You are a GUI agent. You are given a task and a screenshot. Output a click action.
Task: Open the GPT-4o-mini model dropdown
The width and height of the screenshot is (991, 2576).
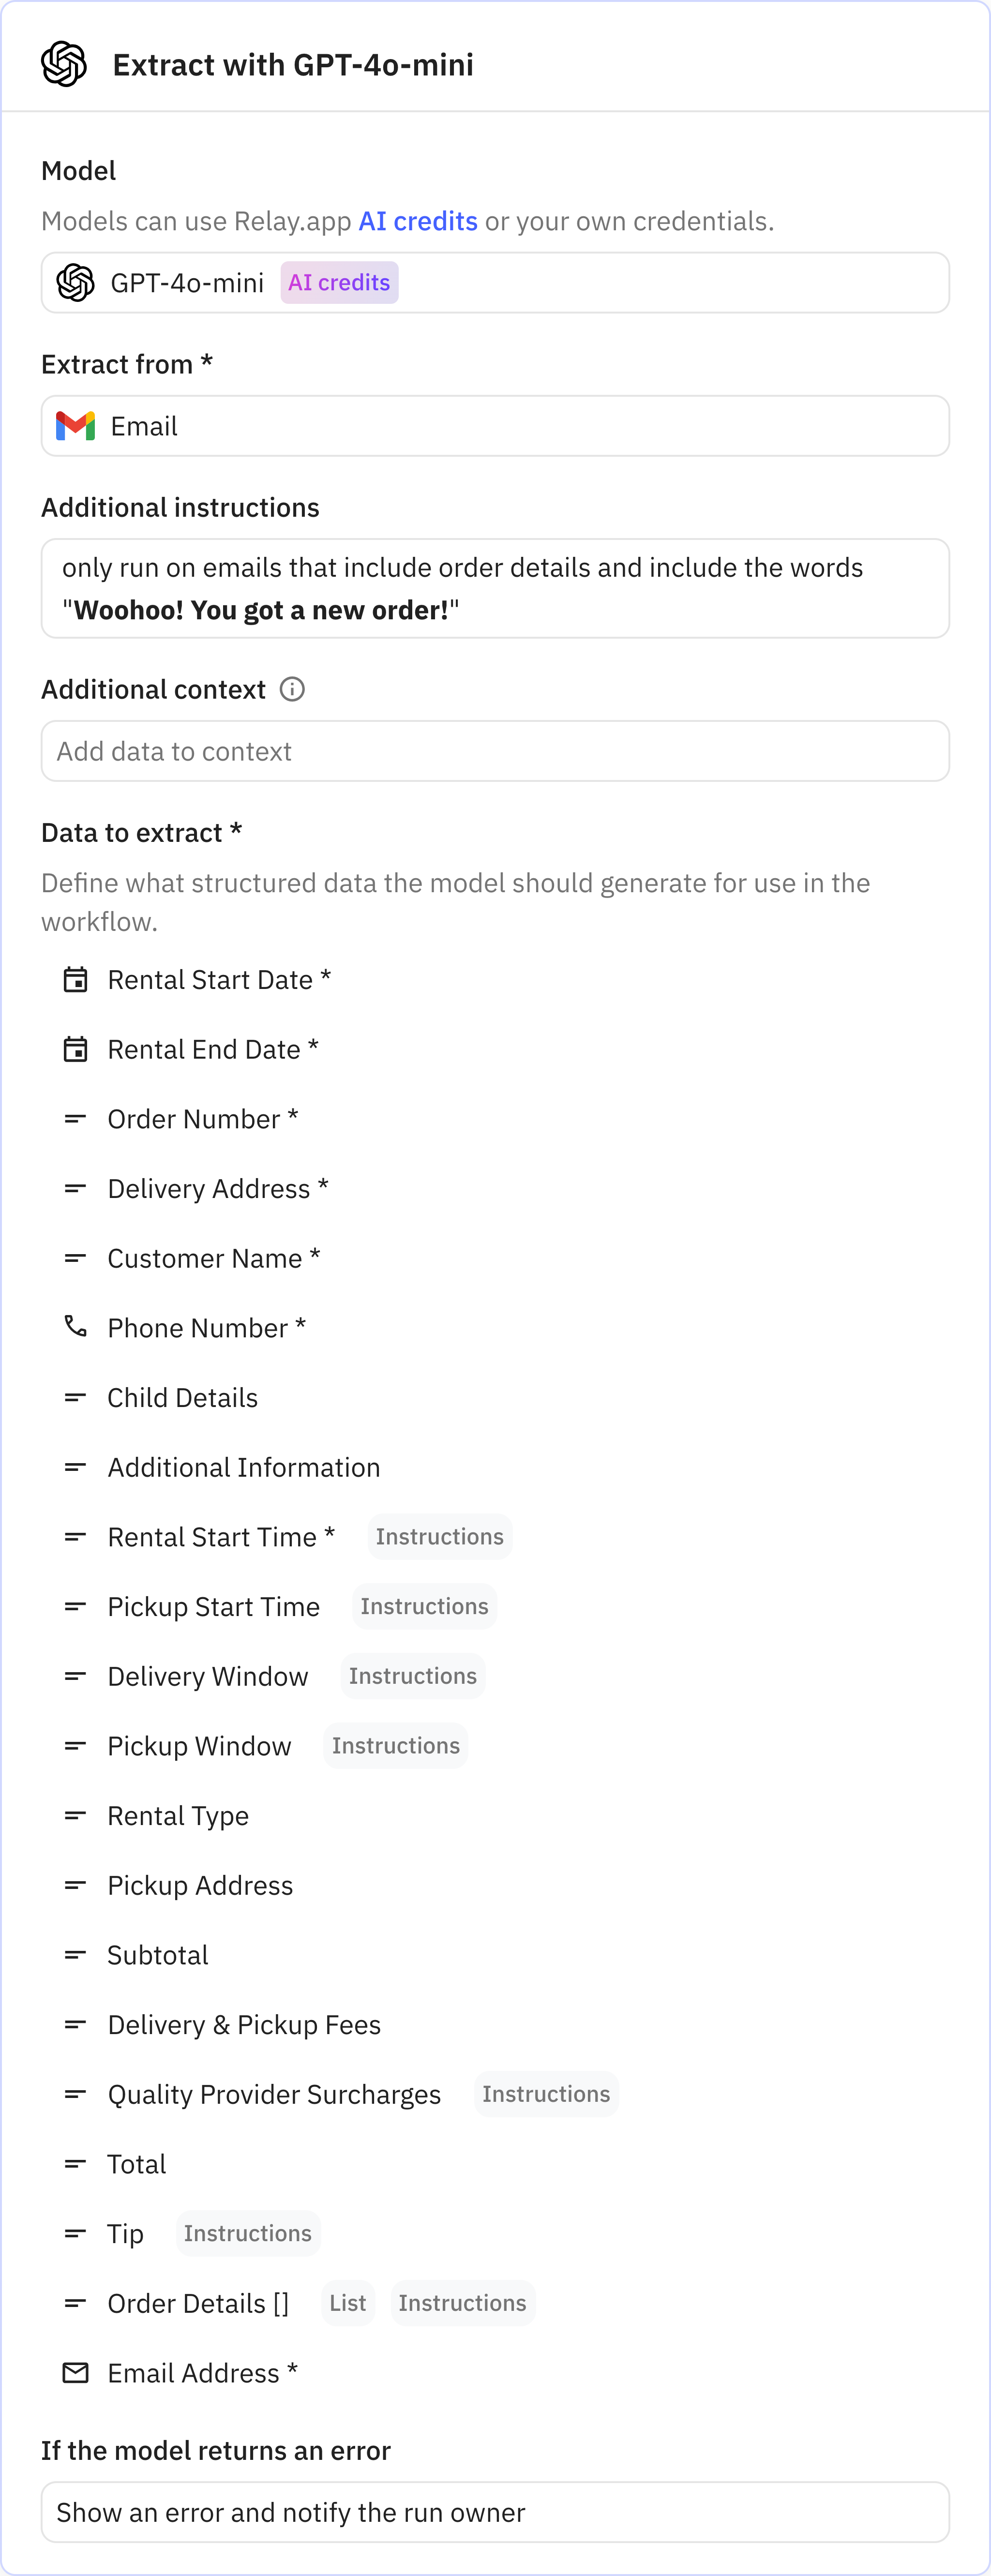[x=495, y=283]
